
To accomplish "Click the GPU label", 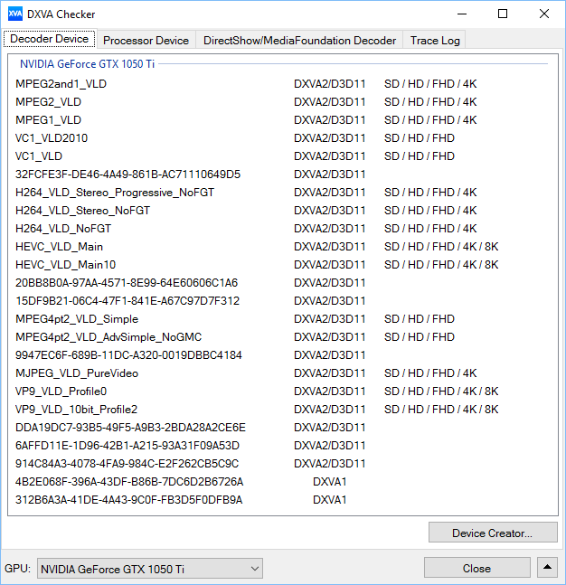I will 17,569.
